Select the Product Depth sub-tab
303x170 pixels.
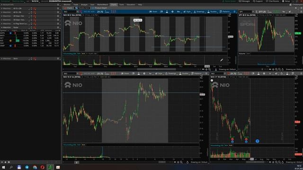coord(99,8)
